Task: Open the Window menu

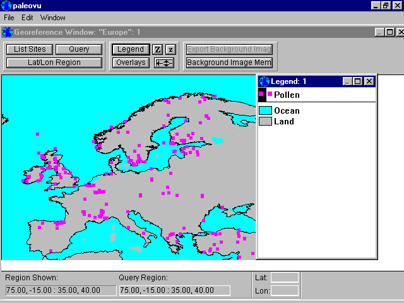Action: [x=52, y=18]
